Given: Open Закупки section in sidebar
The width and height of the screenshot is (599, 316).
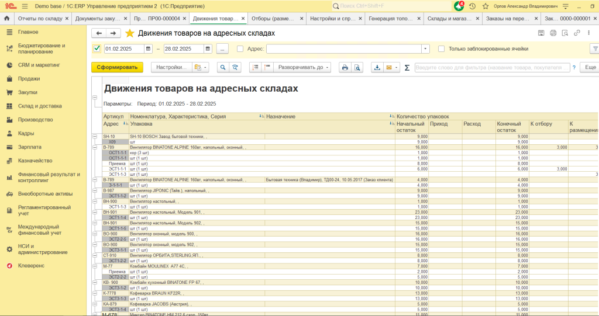Looking at the screenshot, I should (x=27, y=92).
